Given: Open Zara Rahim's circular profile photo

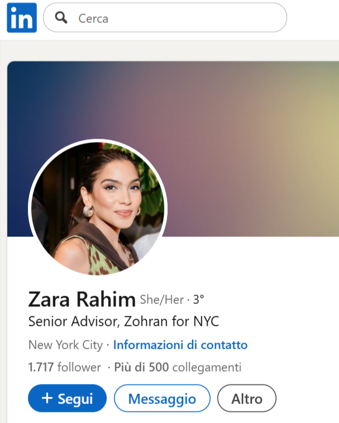Looking at the screenshot, I should (98, 207).
